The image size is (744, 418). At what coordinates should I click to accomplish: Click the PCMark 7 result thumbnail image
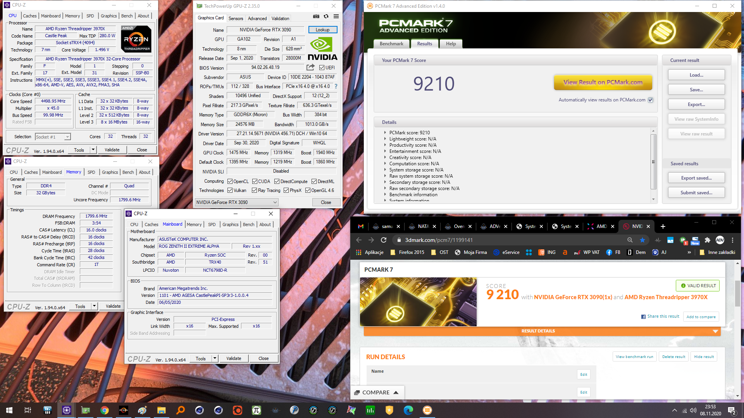pos(418,302)
